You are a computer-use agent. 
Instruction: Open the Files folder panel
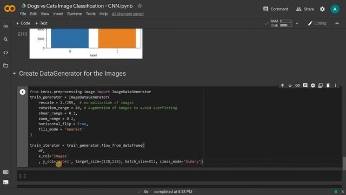pyautogui.click(x=6, y=66)
